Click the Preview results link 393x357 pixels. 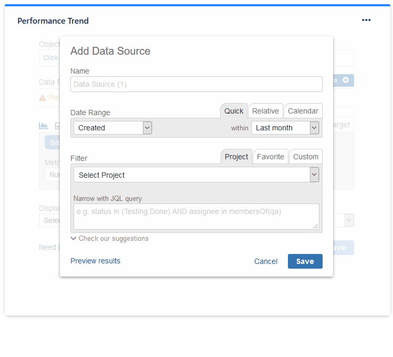[x=95, y=261]
